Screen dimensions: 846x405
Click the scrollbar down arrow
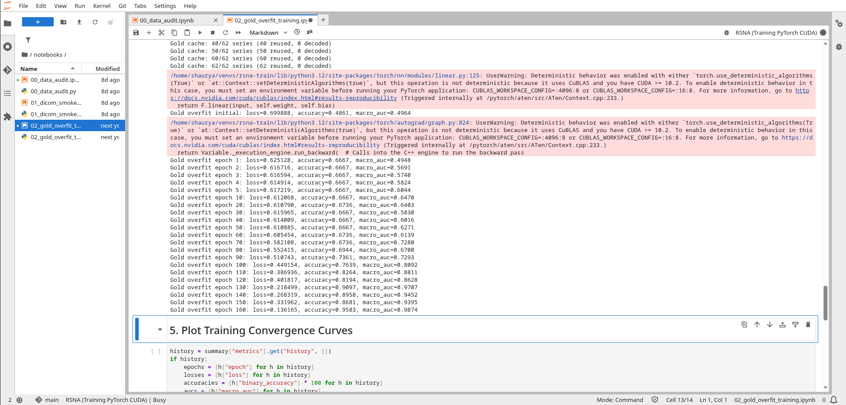(825, 388)
